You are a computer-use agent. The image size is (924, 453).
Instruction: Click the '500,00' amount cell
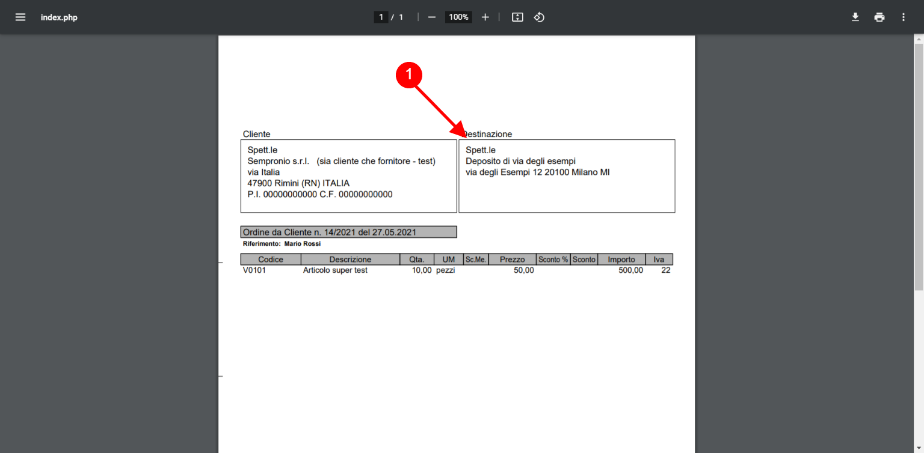pos(630,270)
